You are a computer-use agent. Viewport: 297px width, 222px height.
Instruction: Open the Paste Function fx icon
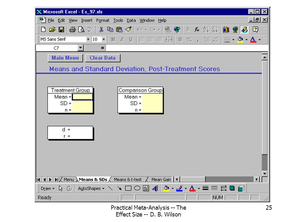[197, 30]
